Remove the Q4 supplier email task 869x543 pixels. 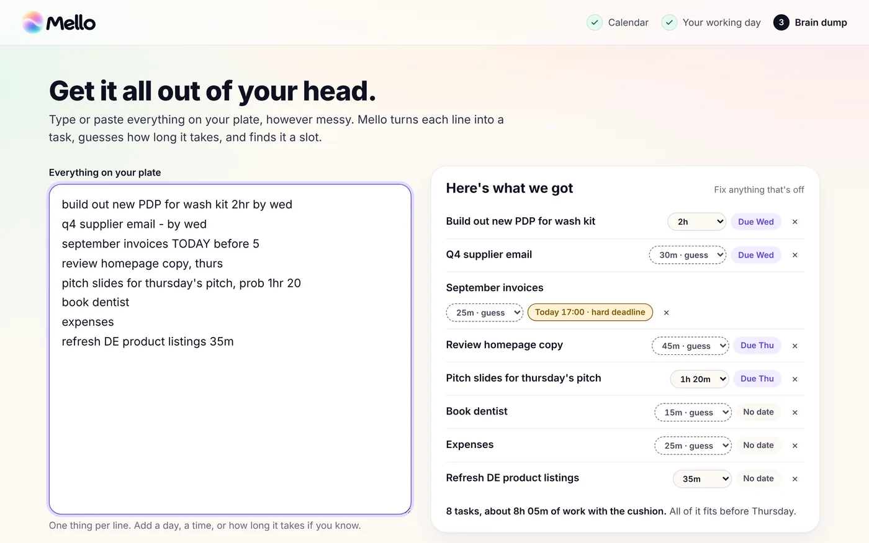pos(795,255)
